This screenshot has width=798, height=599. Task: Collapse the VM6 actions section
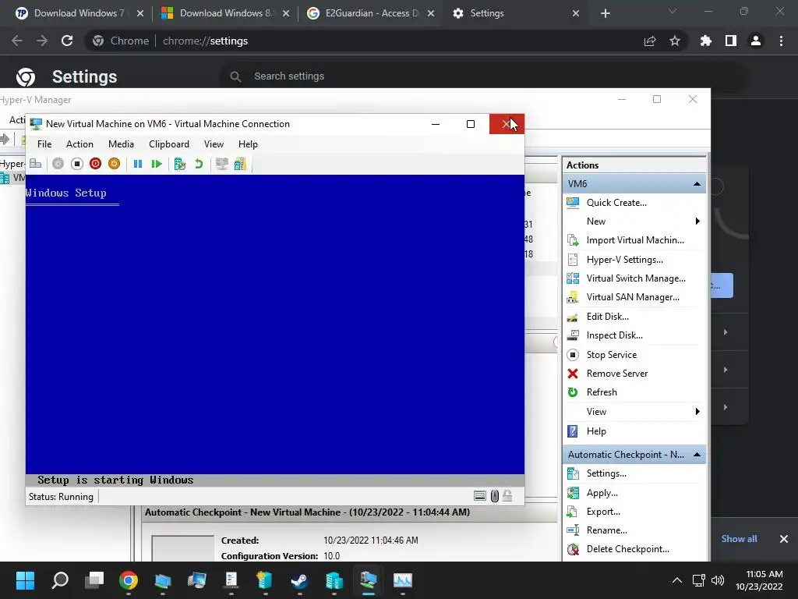pyautogui.click(x=697, y=184)
